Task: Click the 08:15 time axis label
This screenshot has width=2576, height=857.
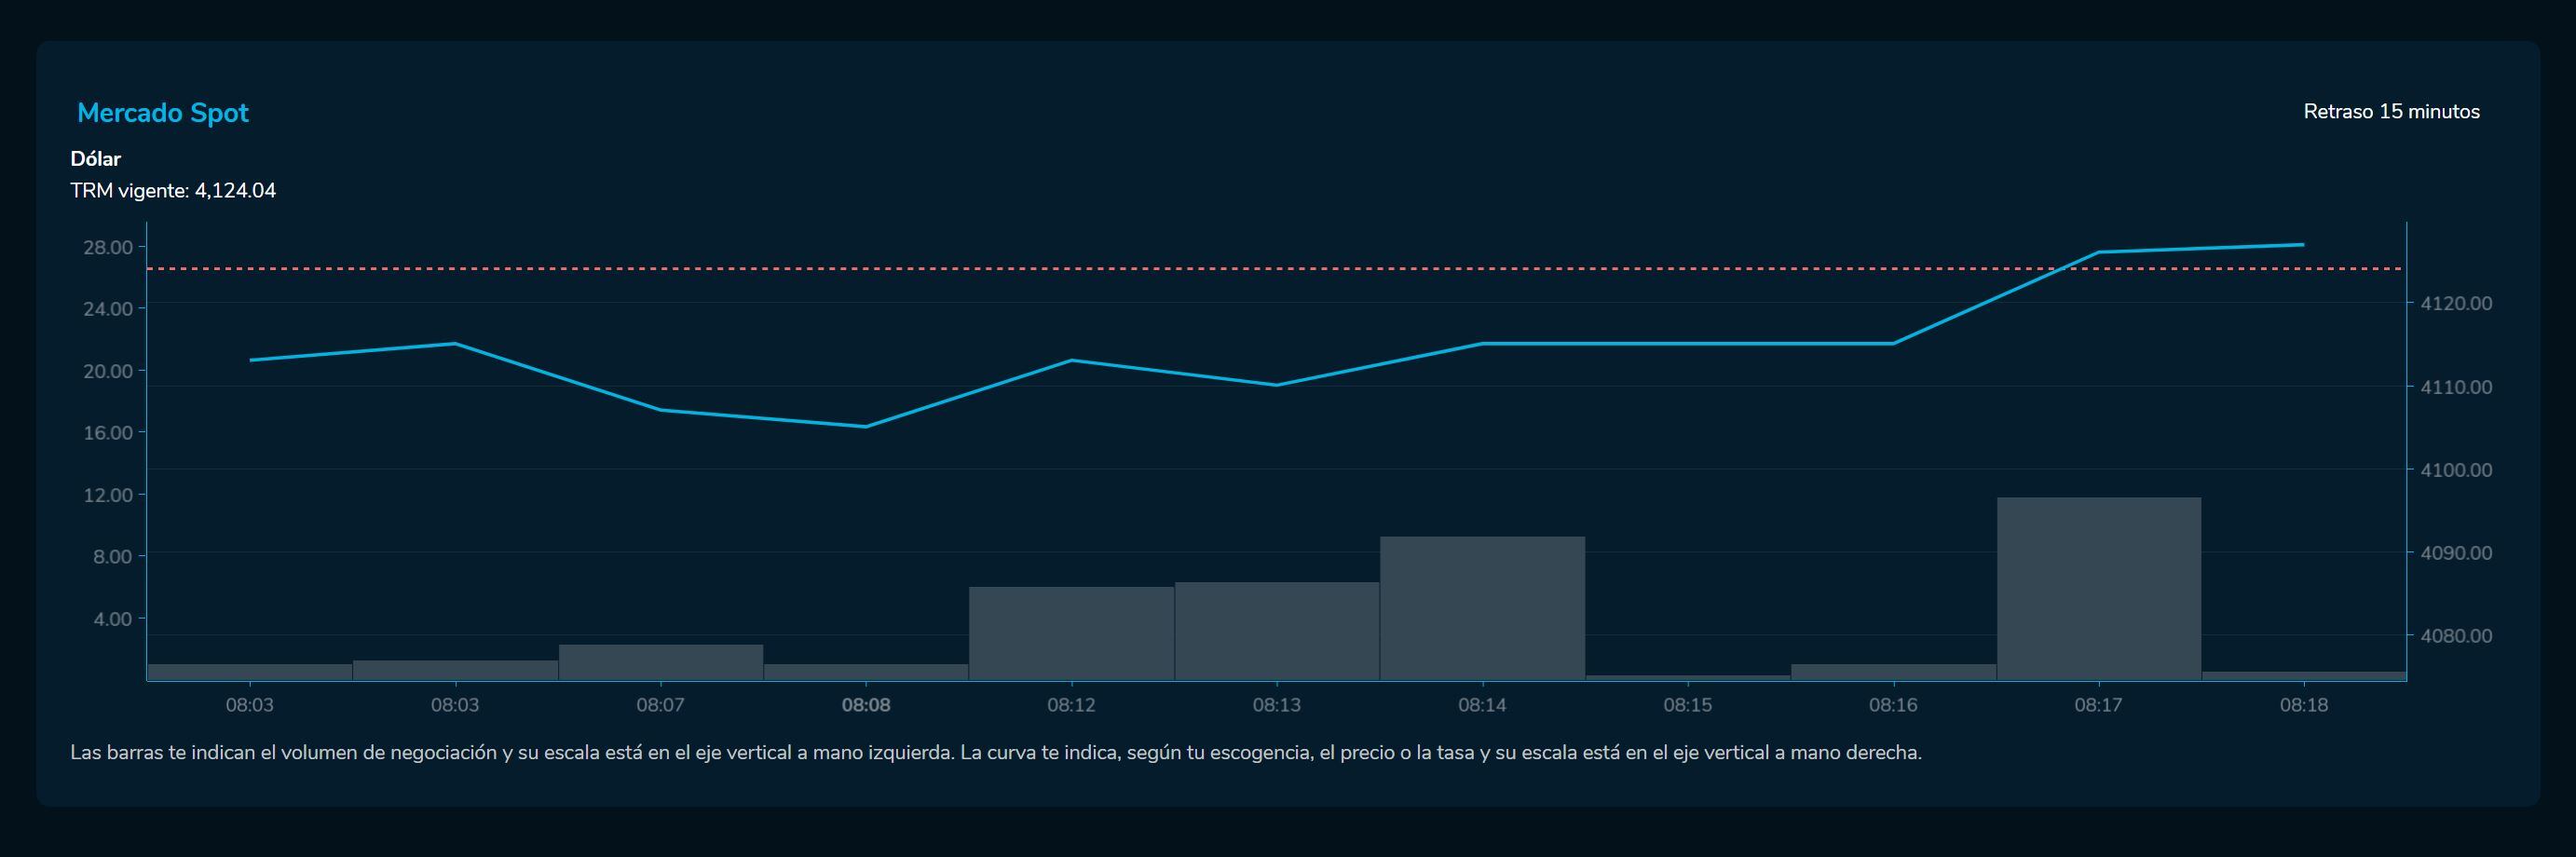Action: tap(1687, 705)
